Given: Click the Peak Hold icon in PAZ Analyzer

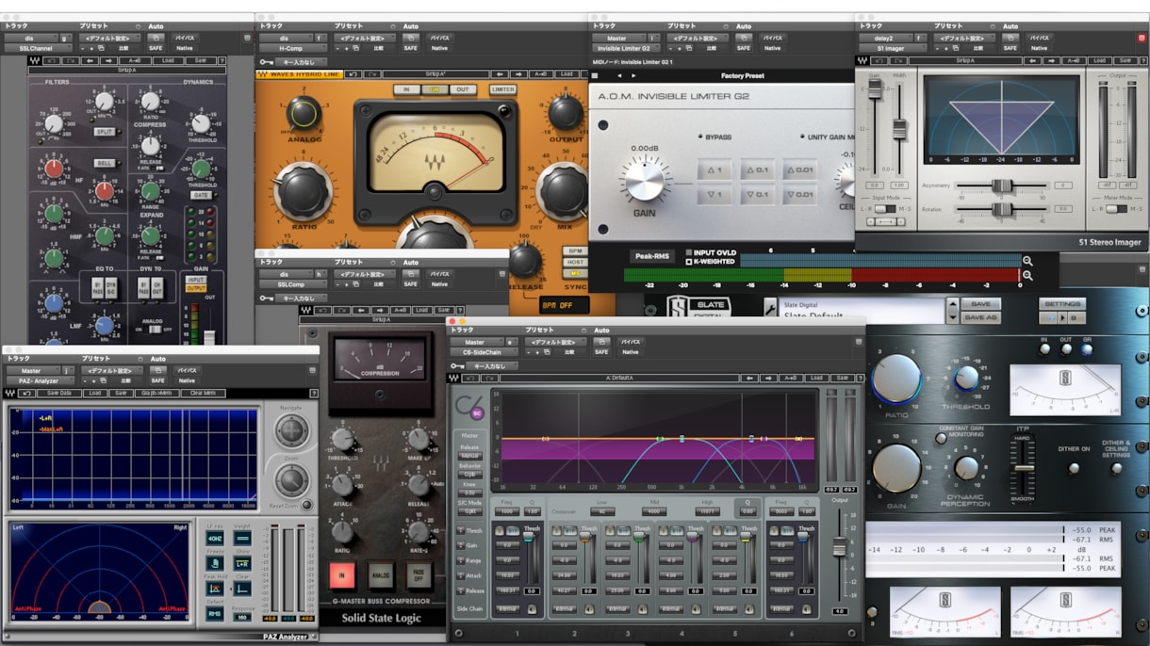Looking at the screenshot, I should (x=215, y=589).
